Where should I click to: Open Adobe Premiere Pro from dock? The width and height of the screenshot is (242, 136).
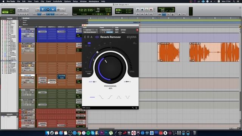pyautogui.click(x=102, y=133)
